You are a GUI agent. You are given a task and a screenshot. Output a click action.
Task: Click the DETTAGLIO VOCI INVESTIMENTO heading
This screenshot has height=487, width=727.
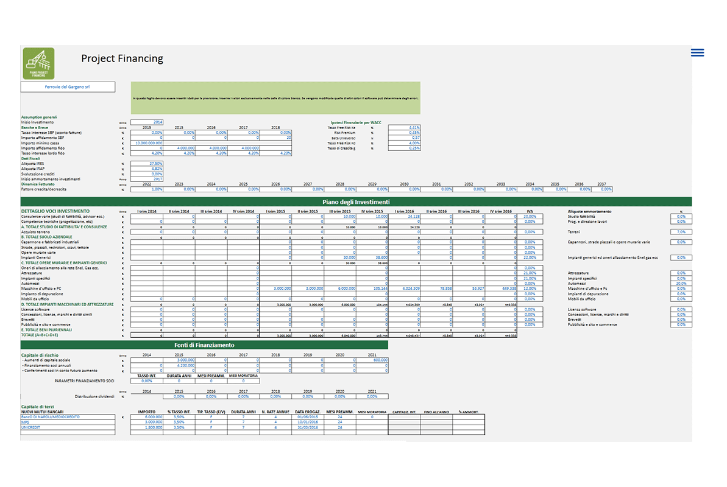coord(55,211)
